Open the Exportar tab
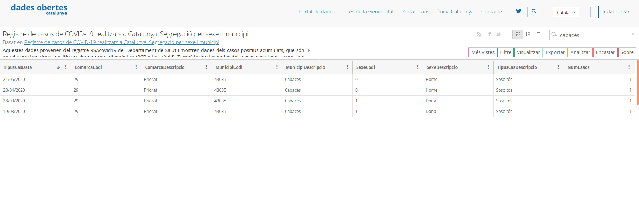Viewport: 639px width, 221px height. 555,52
